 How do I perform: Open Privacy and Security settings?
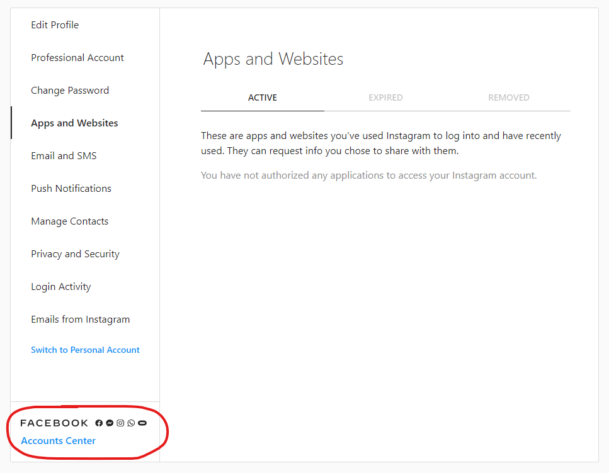point(76,253)
